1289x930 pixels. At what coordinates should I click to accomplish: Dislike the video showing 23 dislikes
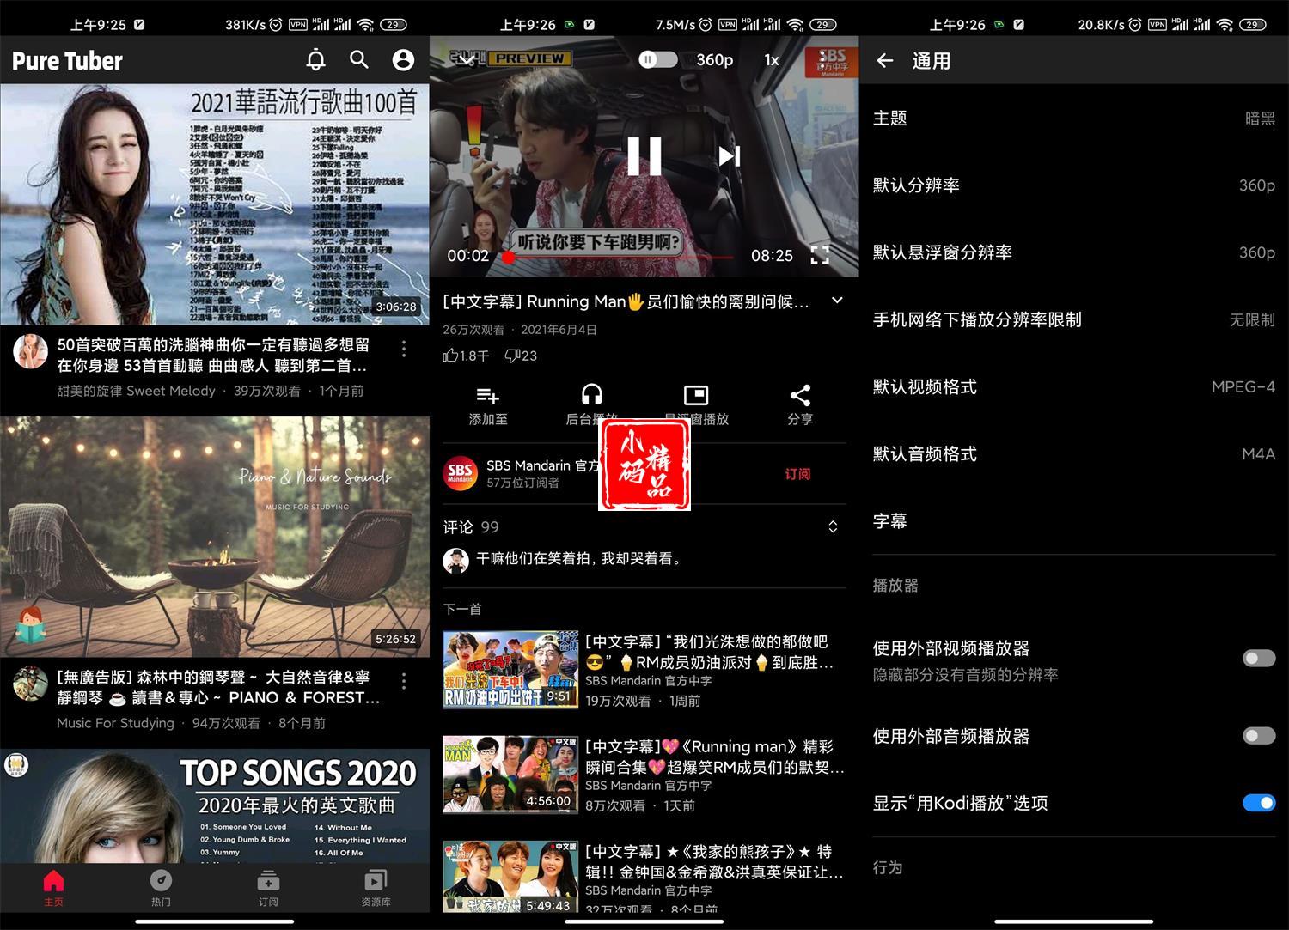pyautogui.click(x=521, y=356)
